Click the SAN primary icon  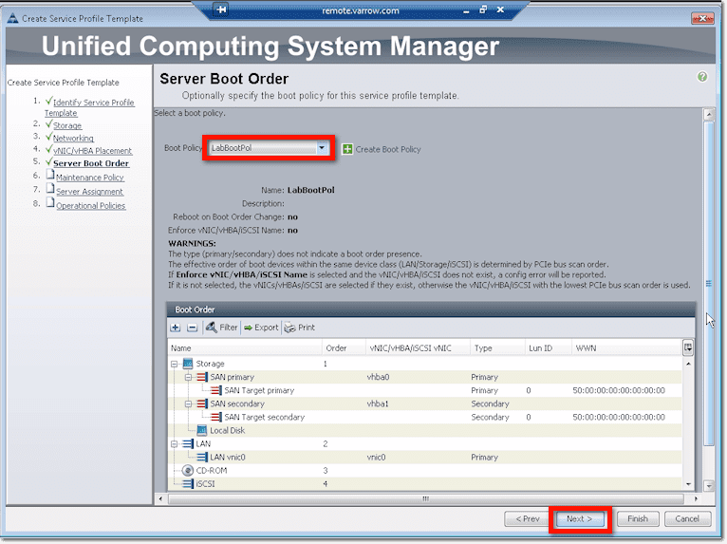(202, 377)
